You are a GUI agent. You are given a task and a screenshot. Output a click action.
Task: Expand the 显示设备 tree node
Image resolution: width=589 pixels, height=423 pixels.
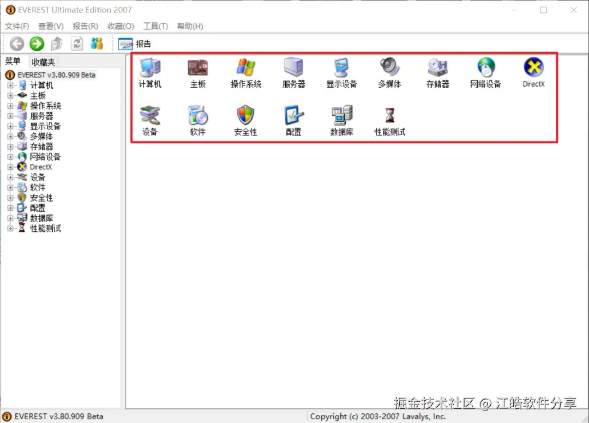[x=10, y=126]
